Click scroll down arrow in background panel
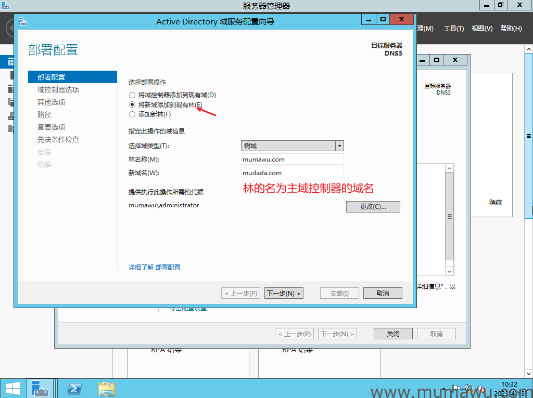Image resolution: width=533 pixels, height=398 pixels. [450, 271]
